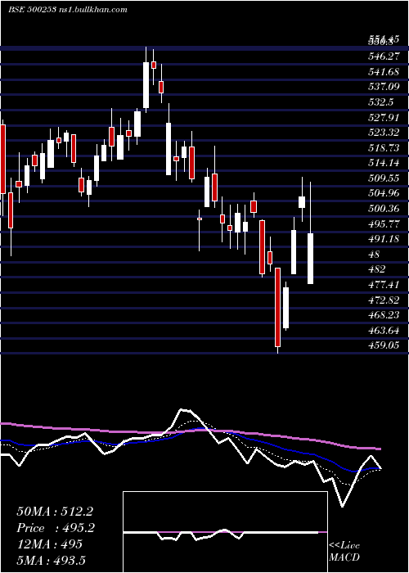Click the 527.91 price axis label
This screenshot has height=573, width=409.
pyautogui.click(x=383, y=117)
